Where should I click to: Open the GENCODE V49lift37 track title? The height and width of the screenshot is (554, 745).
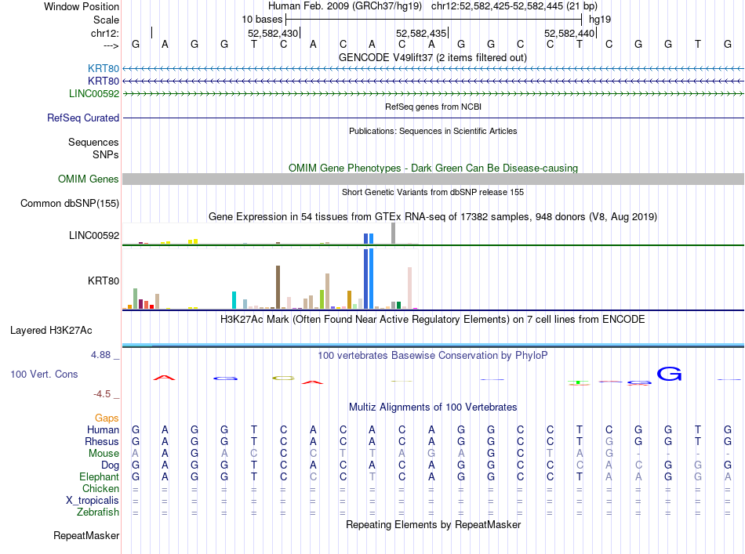point(433,58)
